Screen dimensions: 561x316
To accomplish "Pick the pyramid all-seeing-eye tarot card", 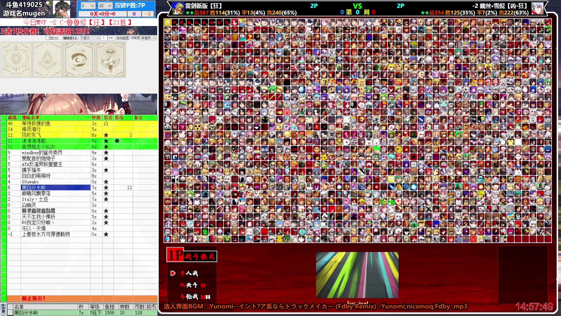I will [47, 60].
